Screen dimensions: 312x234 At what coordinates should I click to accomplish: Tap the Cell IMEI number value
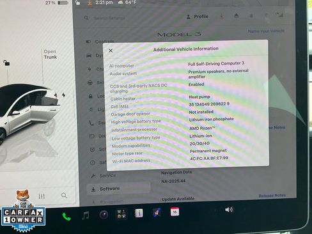209,104
